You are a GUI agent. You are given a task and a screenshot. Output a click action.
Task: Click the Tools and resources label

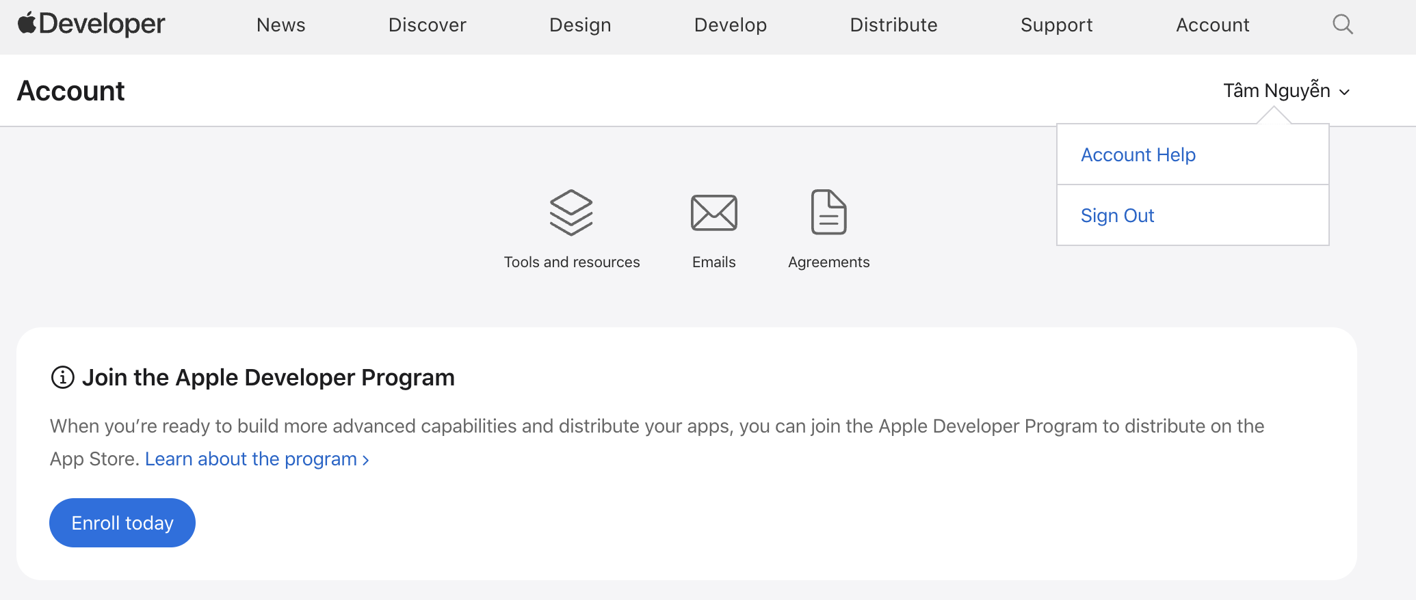point(572,262)
